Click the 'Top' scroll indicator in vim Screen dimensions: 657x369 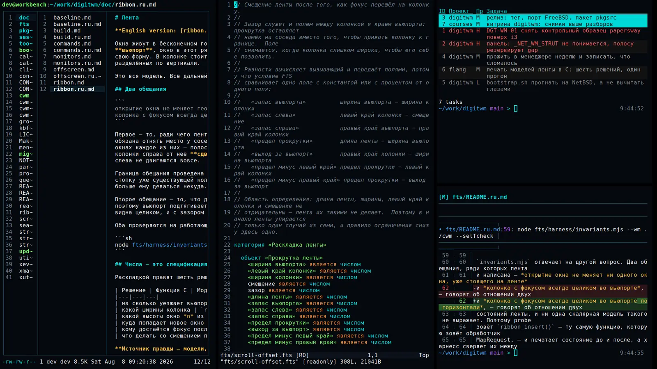tap(424, 355)
